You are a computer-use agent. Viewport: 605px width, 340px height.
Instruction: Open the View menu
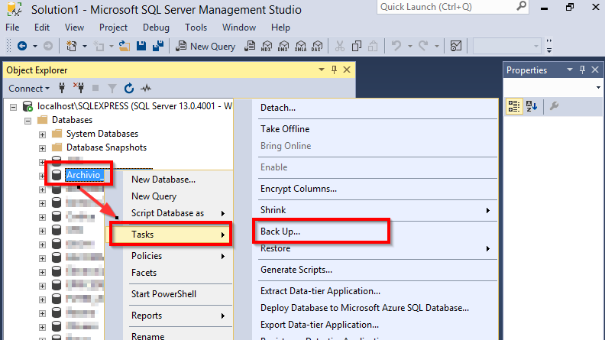pyautogui.click(x=74, y=28)
